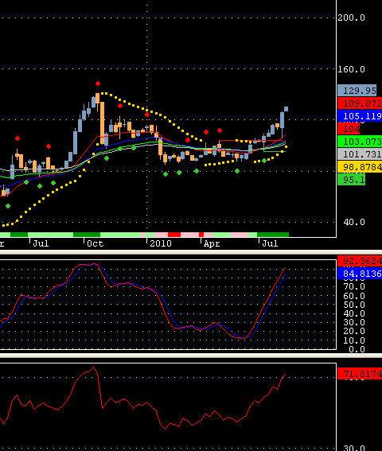Click the 20.0 oscillator axis label
Screen dimensions: 382x451
pyautogui.click(x=354, y=331)
